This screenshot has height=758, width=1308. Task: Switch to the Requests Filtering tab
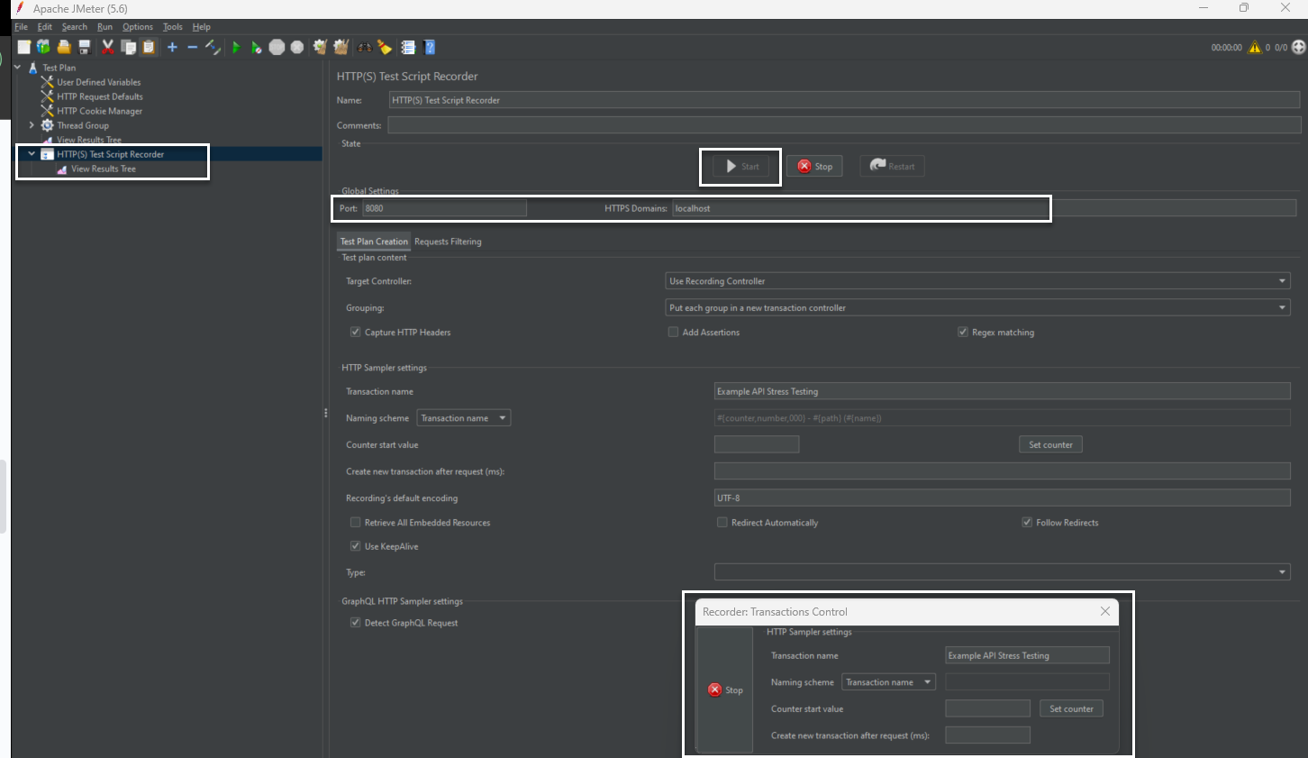point(448,242)
